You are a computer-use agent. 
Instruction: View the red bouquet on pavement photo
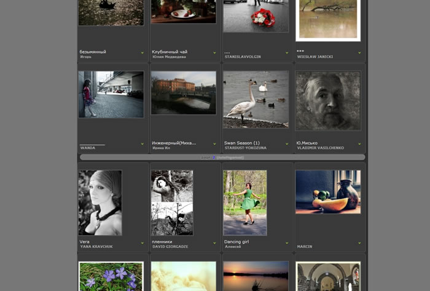coord(256,16)
